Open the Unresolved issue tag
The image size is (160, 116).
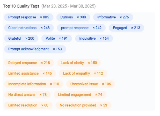click(91, 84)
